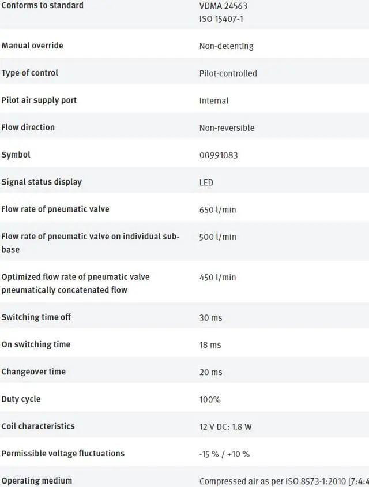Viewport: 369px width, 487px height.
Task: Click the 'Conforms to standard' row label
Action: (43, 5)
